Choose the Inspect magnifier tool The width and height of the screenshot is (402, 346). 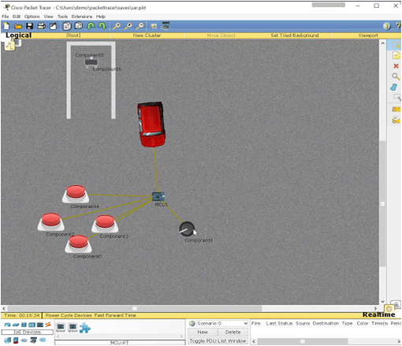click(x=396, y=76)
